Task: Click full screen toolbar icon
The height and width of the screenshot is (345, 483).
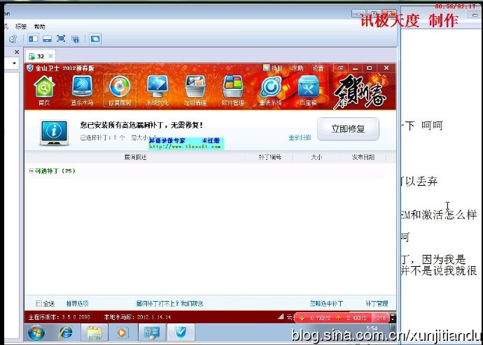Action: (x=61, y=38)
